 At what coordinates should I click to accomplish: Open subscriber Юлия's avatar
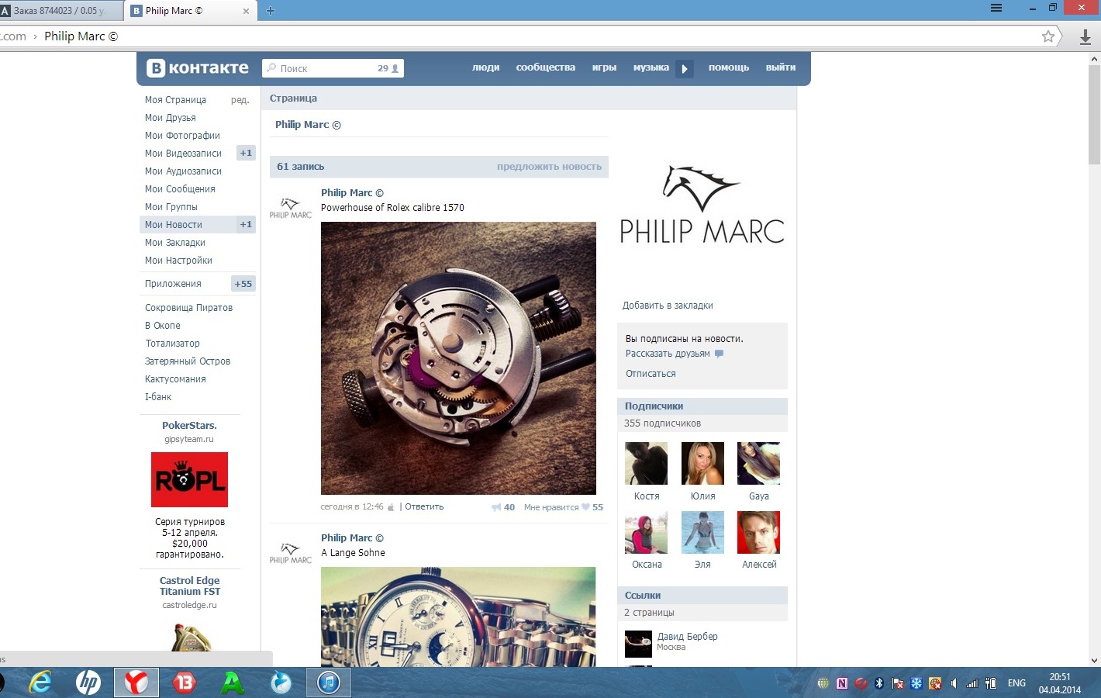click(702, 464)
